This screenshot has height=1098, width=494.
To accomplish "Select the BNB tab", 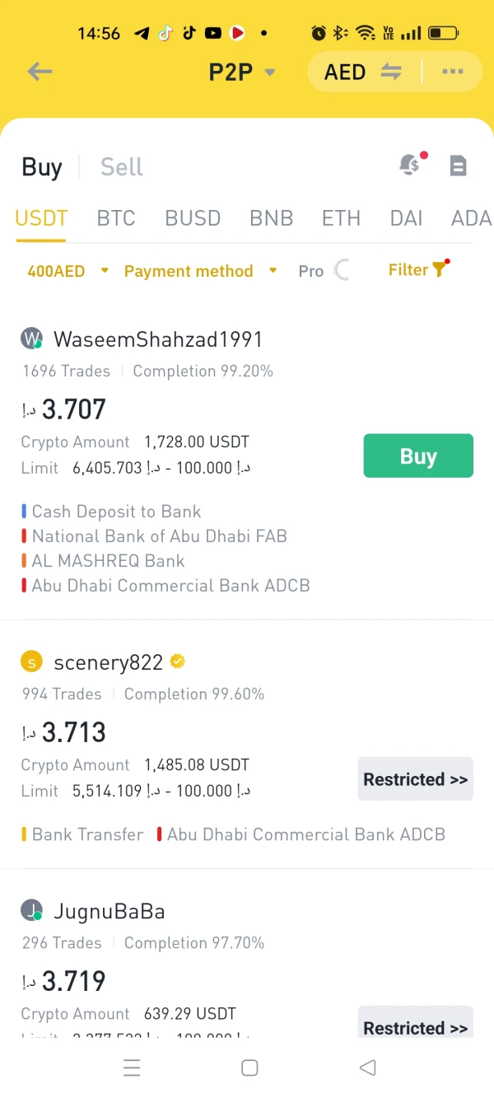I will click(x=271, y=218).
